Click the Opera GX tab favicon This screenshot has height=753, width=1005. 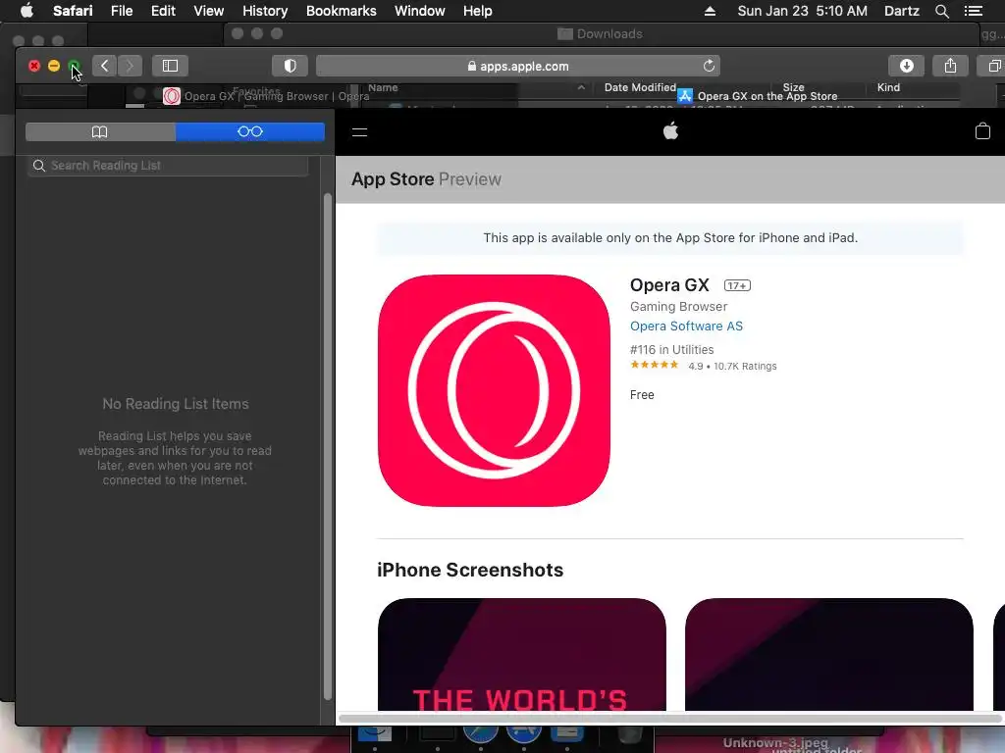pos(172,96)
